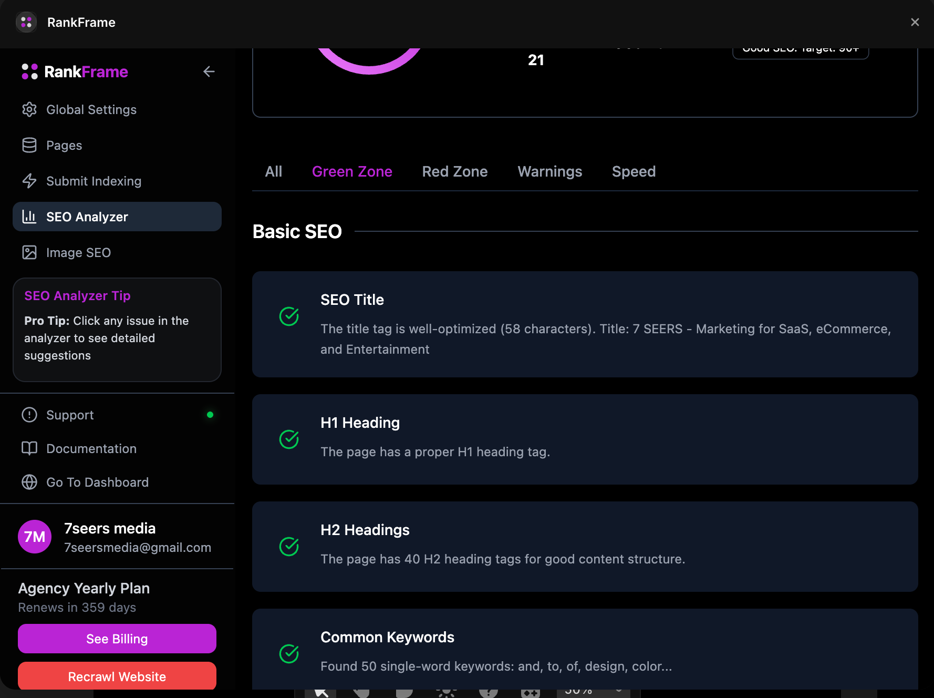Image resolution: width=934 pixels, height=698 pixels.
Task: Expand the H2 Headings result card
Action: point(585,546)
